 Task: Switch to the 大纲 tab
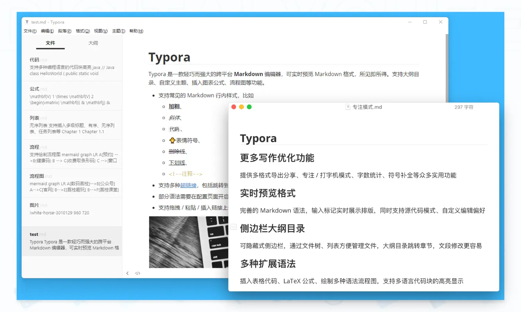tap(93, 43)
